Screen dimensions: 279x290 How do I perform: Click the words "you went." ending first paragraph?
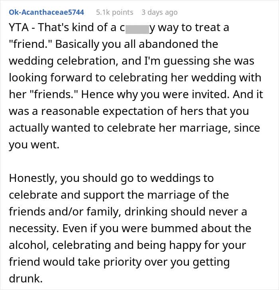click(x=34, y=145)
